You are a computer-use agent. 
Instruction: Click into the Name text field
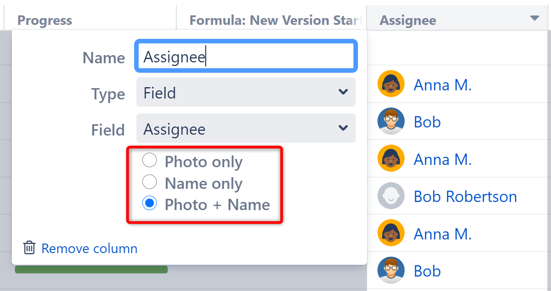(x=246, y=57)
